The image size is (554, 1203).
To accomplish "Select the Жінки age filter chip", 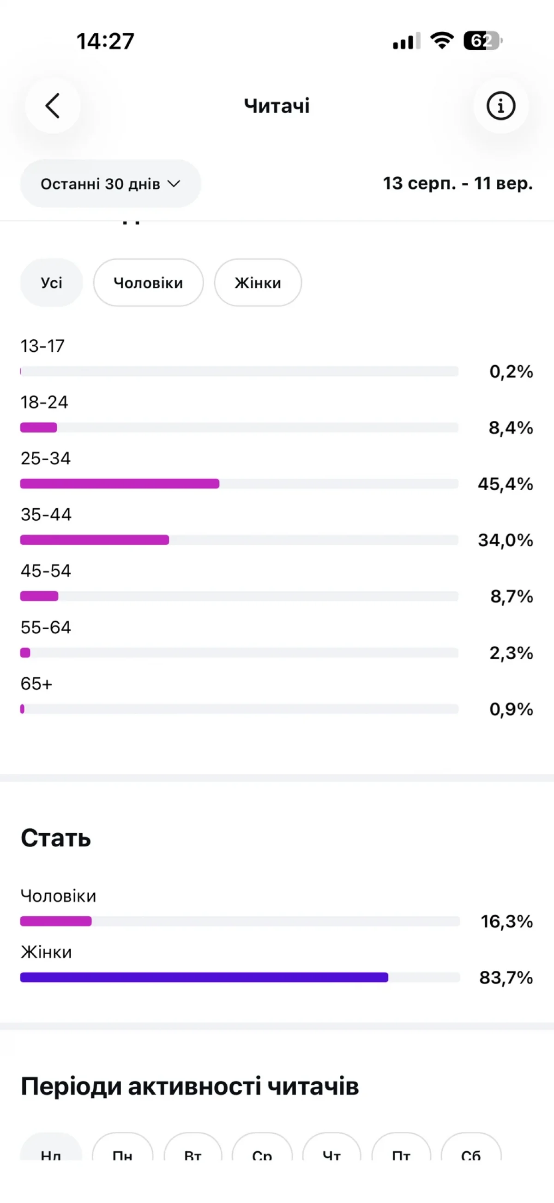I will pos(258,283).
